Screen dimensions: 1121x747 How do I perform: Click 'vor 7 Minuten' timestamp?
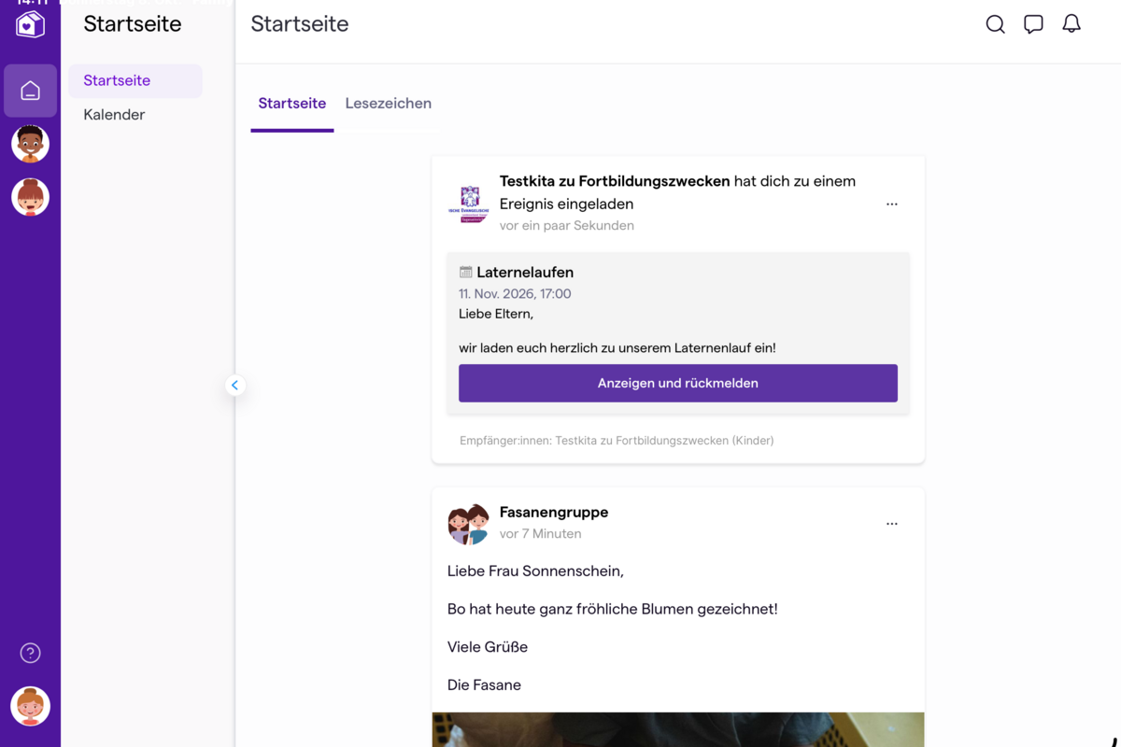[x=541, y=534]
